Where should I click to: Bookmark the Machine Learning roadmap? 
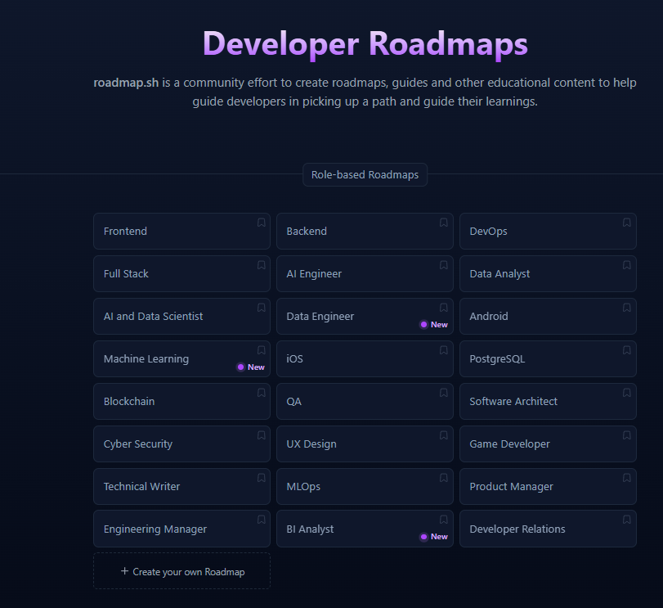262,350
